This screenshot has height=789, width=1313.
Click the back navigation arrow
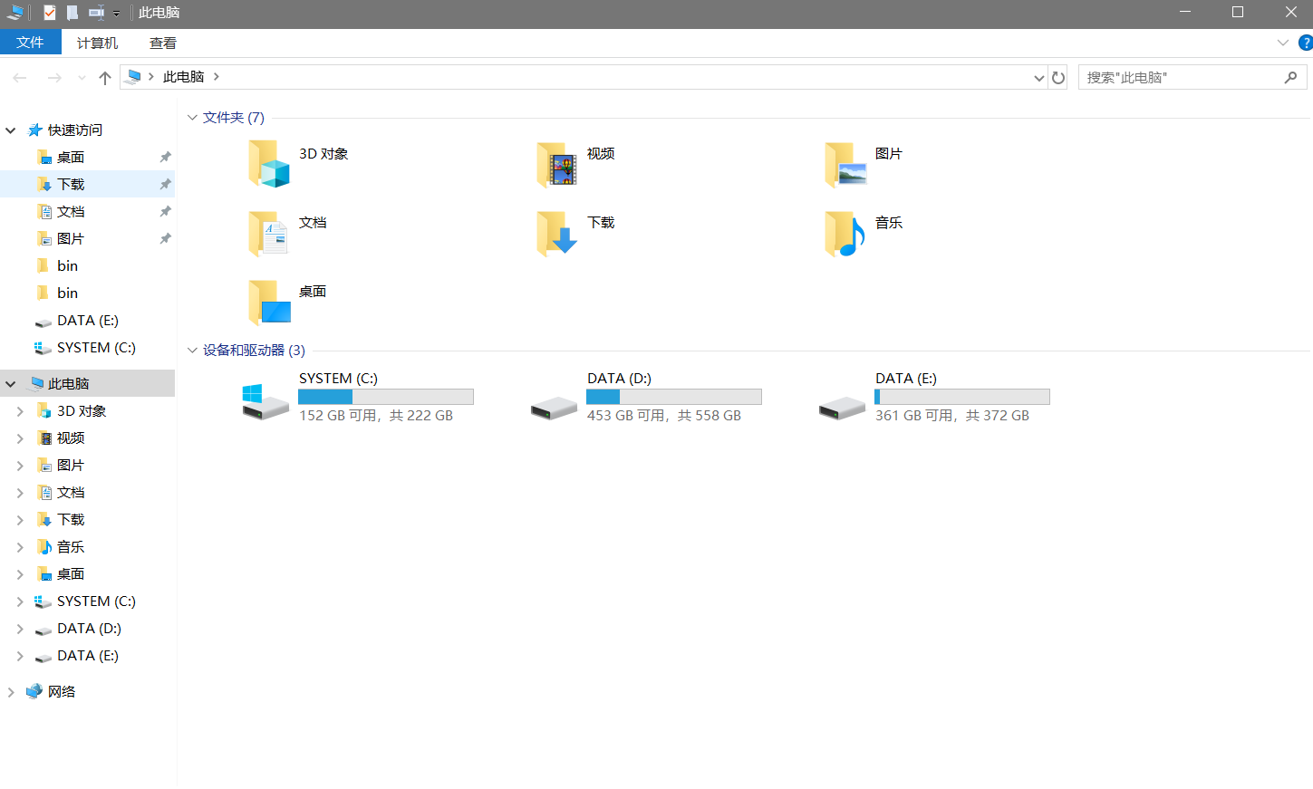click(20, 78)
